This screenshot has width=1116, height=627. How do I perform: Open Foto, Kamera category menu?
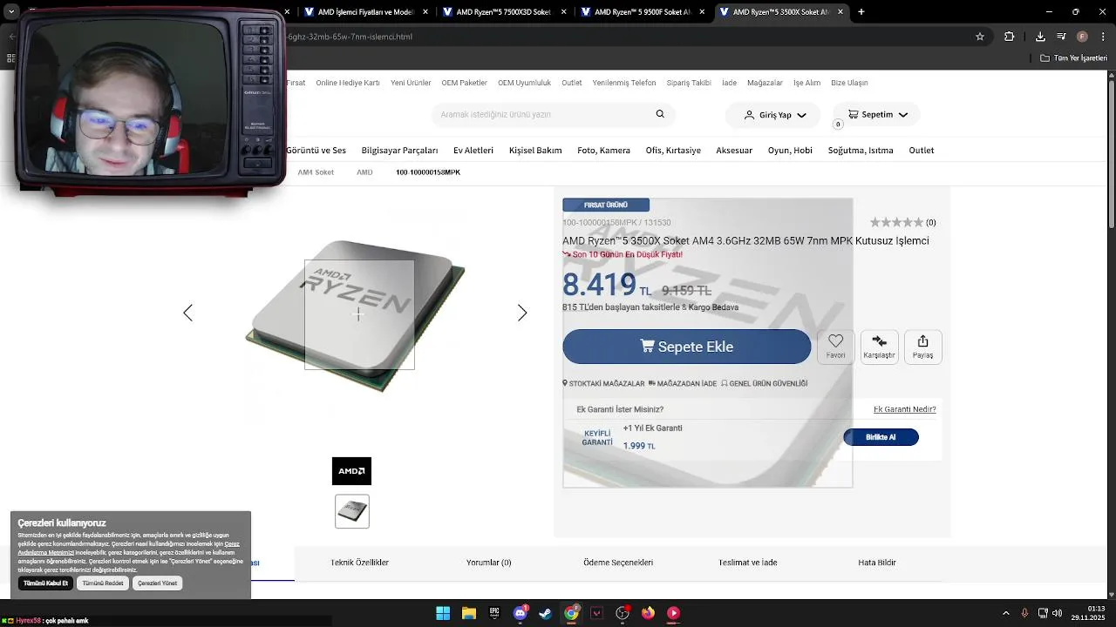(603, 151)
